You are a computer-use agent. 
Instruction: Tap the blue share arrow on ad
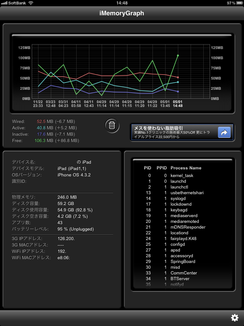click(224, 132)
